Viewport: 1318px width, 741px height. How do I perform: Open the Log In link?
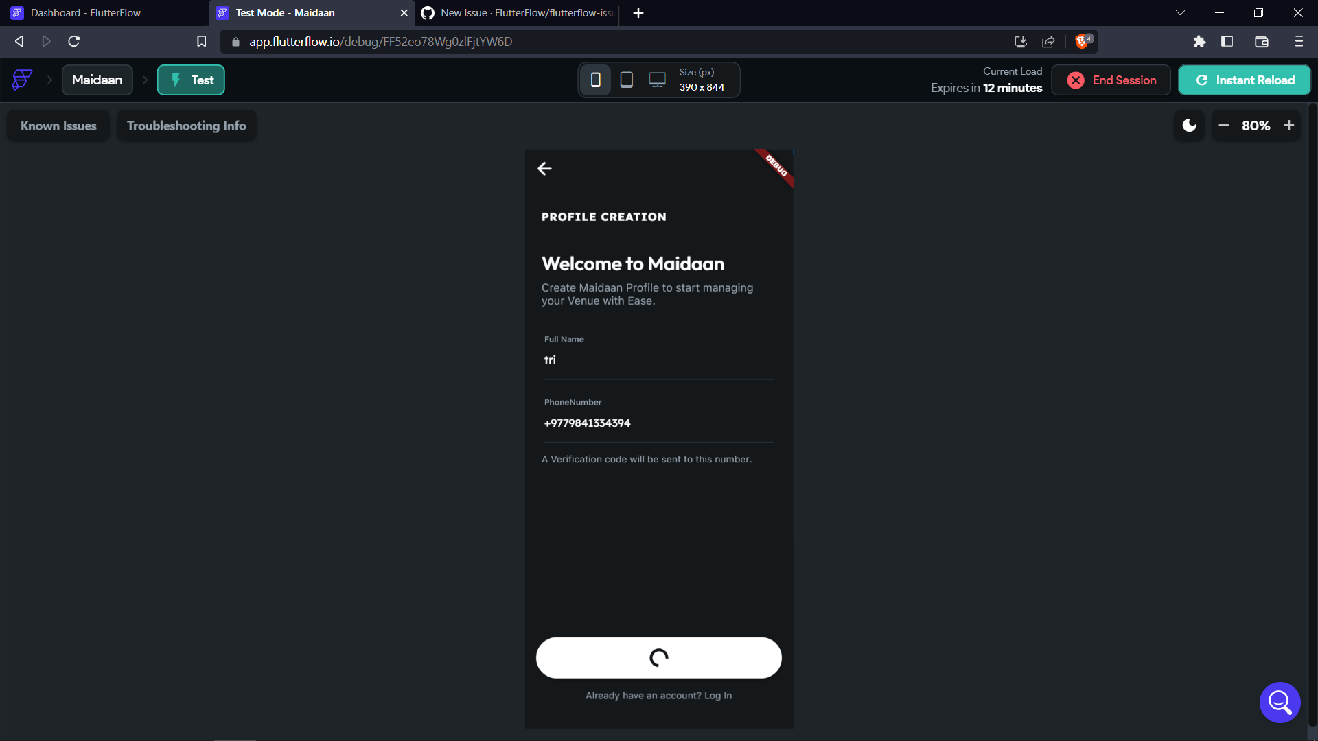tap(717, 695)
